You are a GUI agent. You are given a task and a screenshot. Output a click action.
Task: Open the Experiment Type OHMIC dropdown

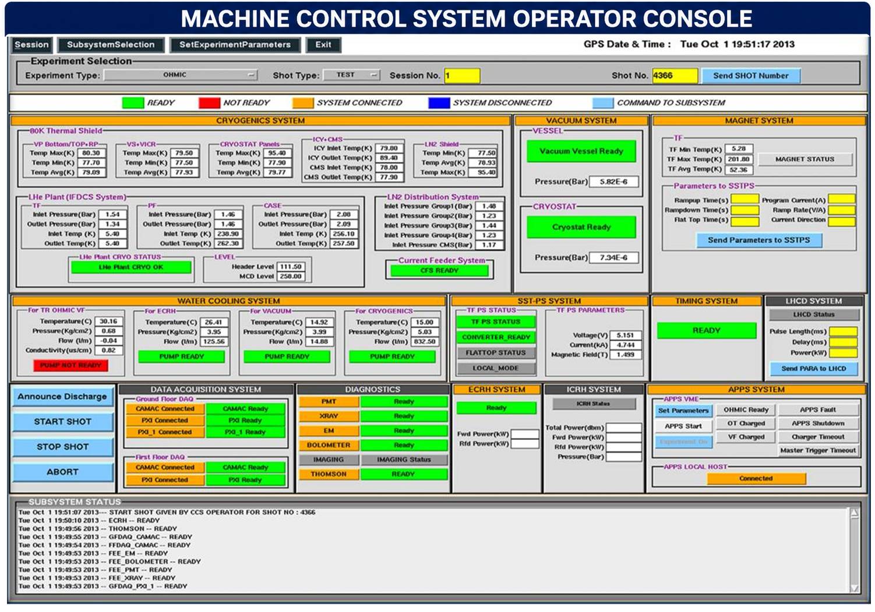click(x=181, y=75)
